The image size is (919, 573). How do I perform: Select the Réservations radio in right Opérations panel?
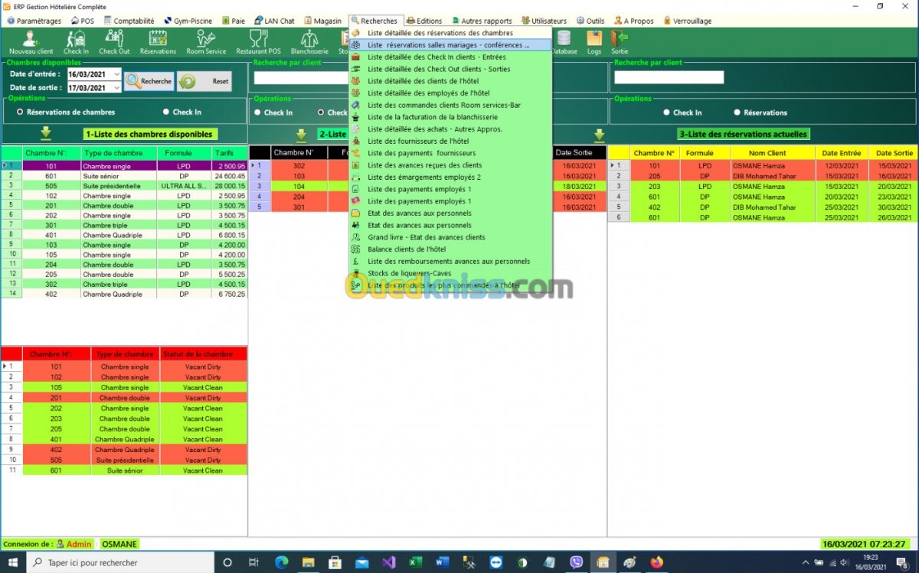point(737,112)
